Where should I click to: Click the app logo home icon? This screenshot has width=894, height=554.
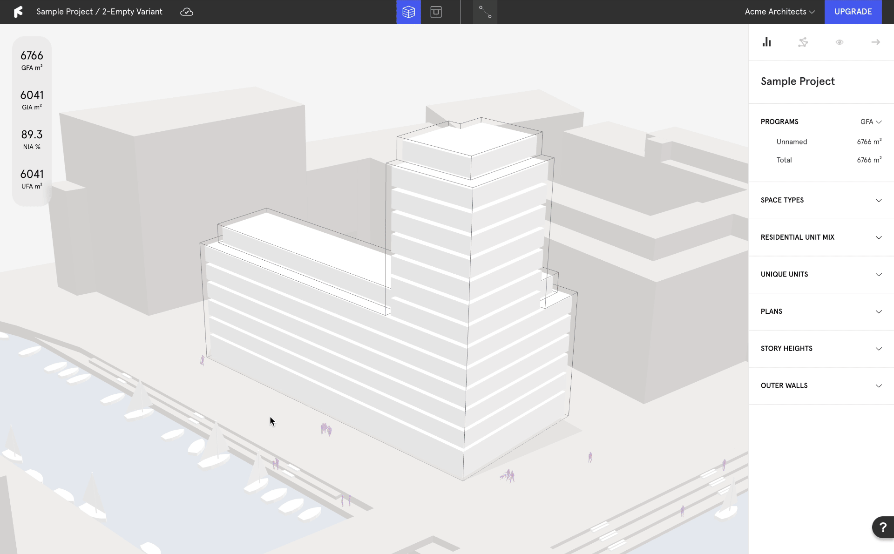tap(18, 12)
